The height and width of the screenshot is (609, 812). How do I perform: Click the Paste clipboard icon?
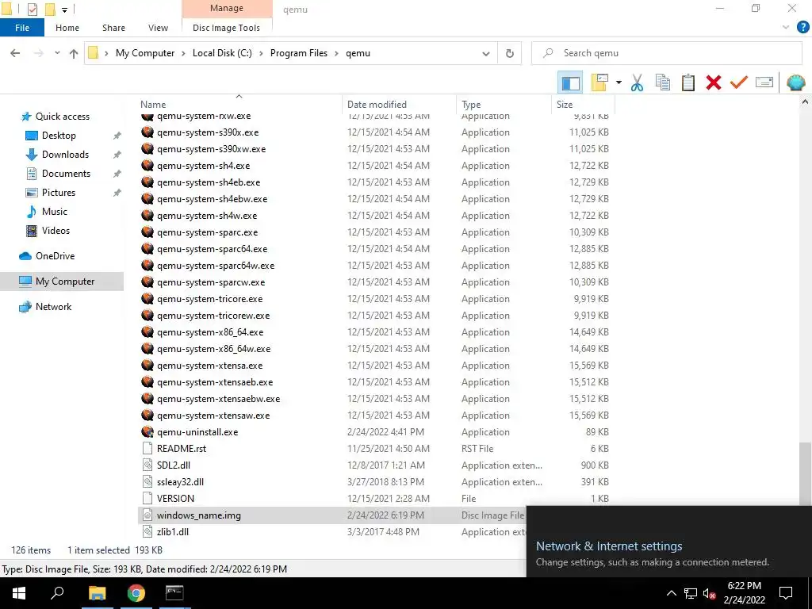[688, 82]
